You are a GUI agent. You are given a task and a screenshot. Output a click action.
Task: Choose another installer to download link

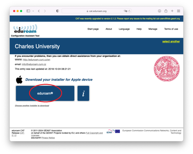pyautogui.click(x=32, y=106)
